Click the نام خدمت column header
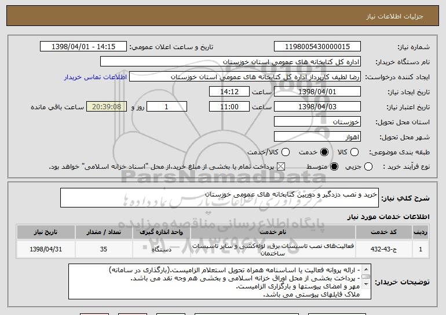The height and width of the screenshot is (315, 446). 273,232
